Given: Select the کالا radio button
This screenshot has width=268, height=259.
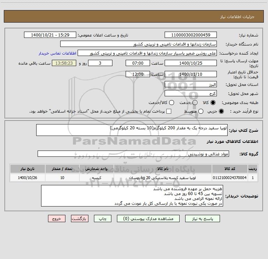Looking at the screenshot, I should click(x=213, y=103).
